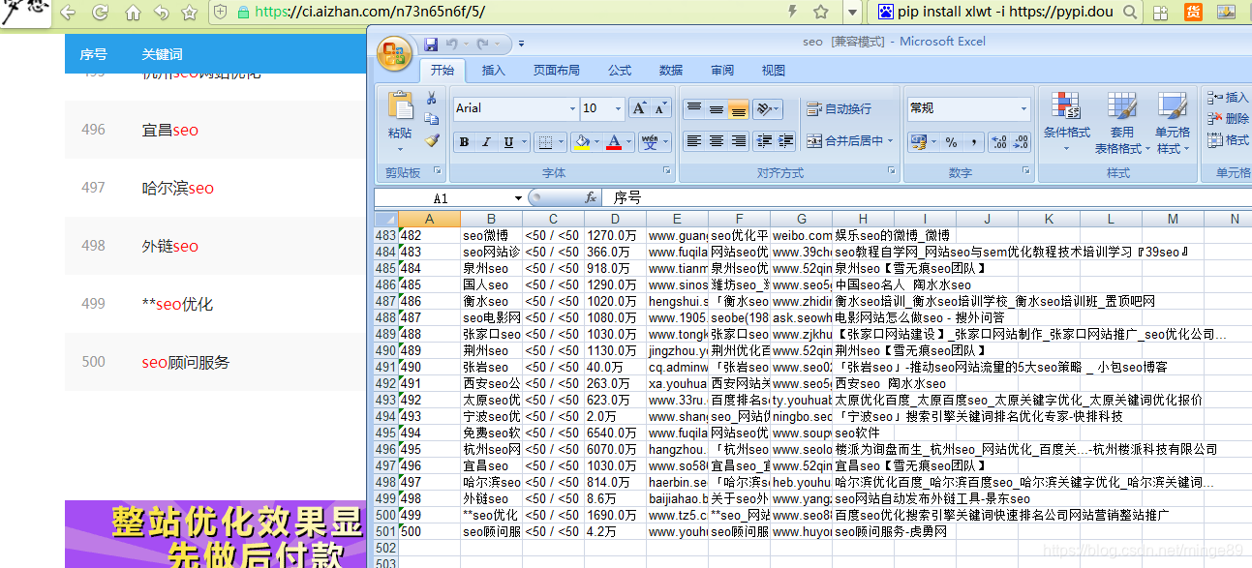Toggle 自动换行 wrap text

click(840, 109)
